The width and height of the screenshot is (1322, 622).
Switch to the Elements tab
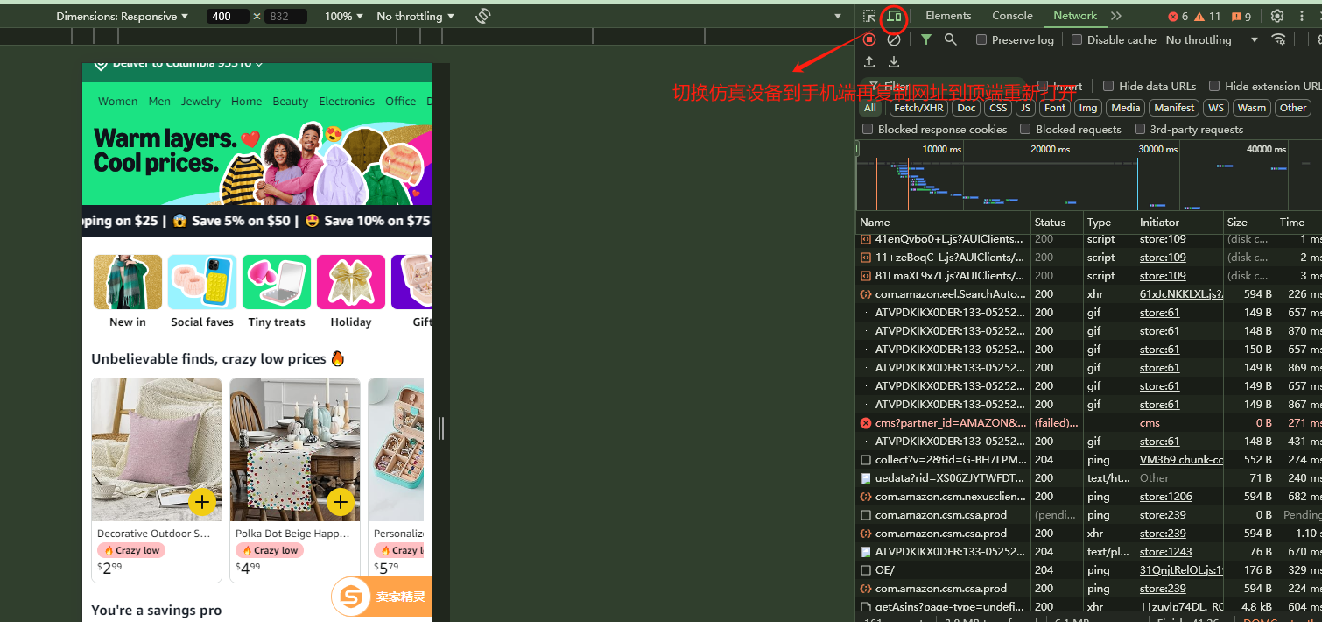[x=948, y=16]
